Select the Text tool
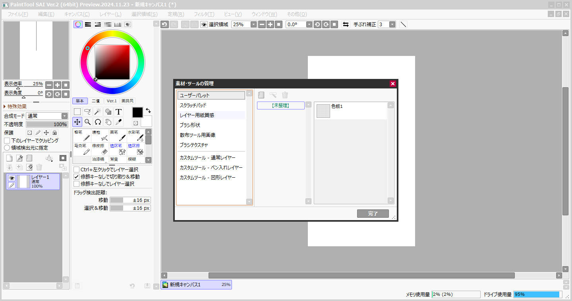This screenshot has width=572, height=301. [x=118, y=112]
